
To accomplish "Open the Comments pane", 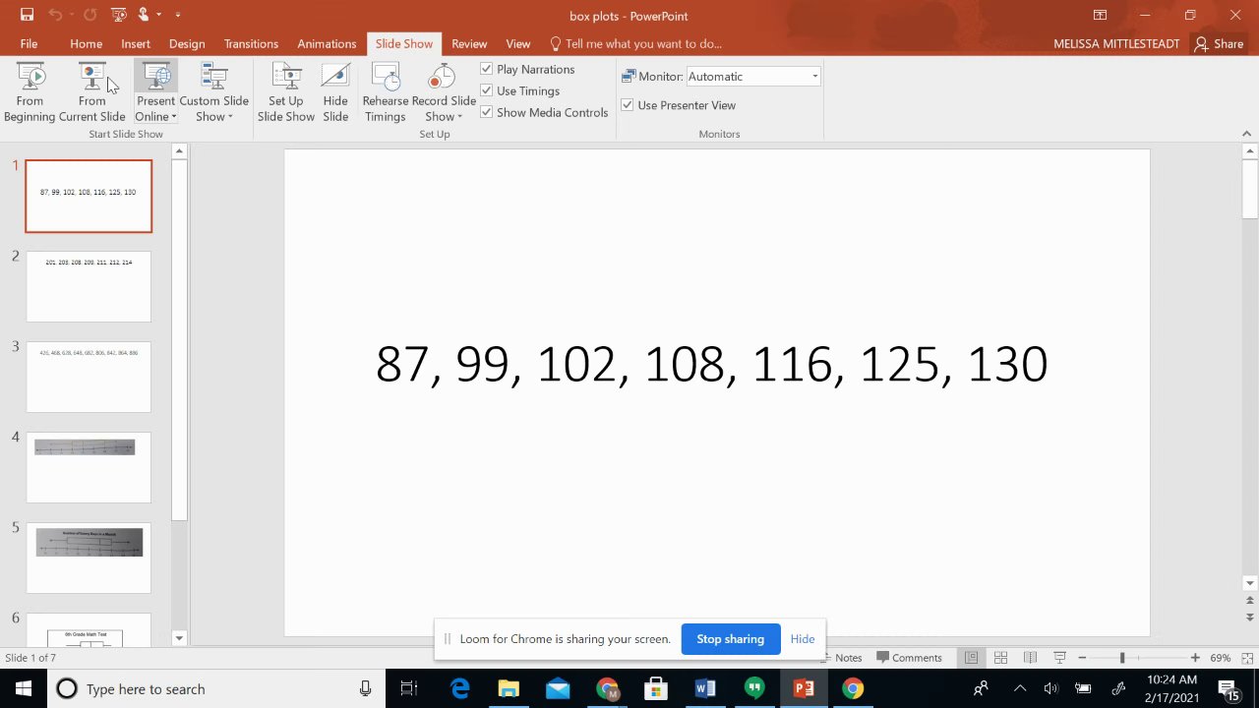I will pyautogui.click(x=910, y=658).
